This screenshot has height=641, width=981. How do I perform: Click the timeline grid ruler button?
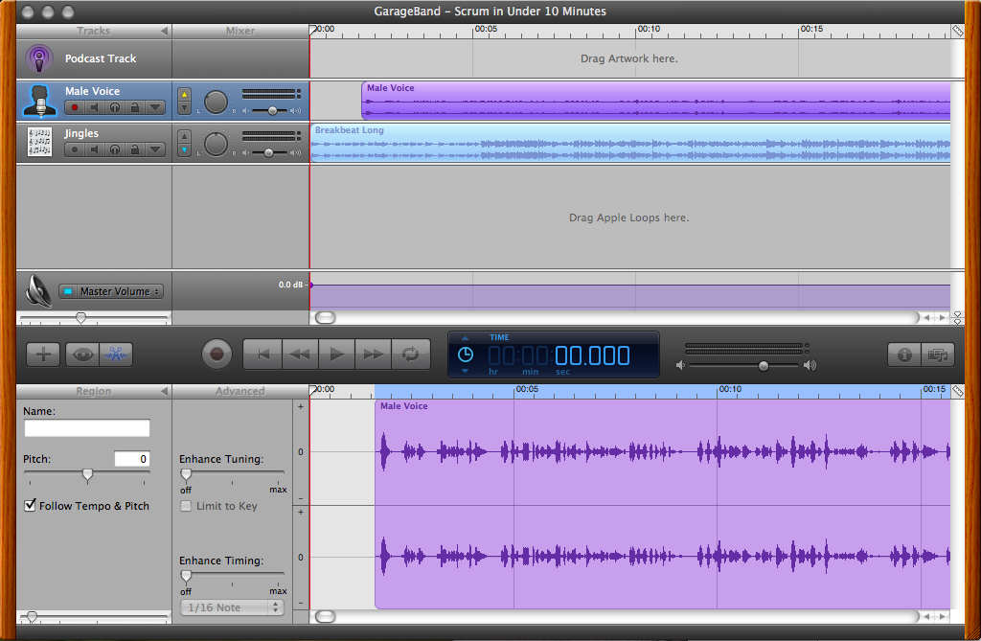[958, 31]
